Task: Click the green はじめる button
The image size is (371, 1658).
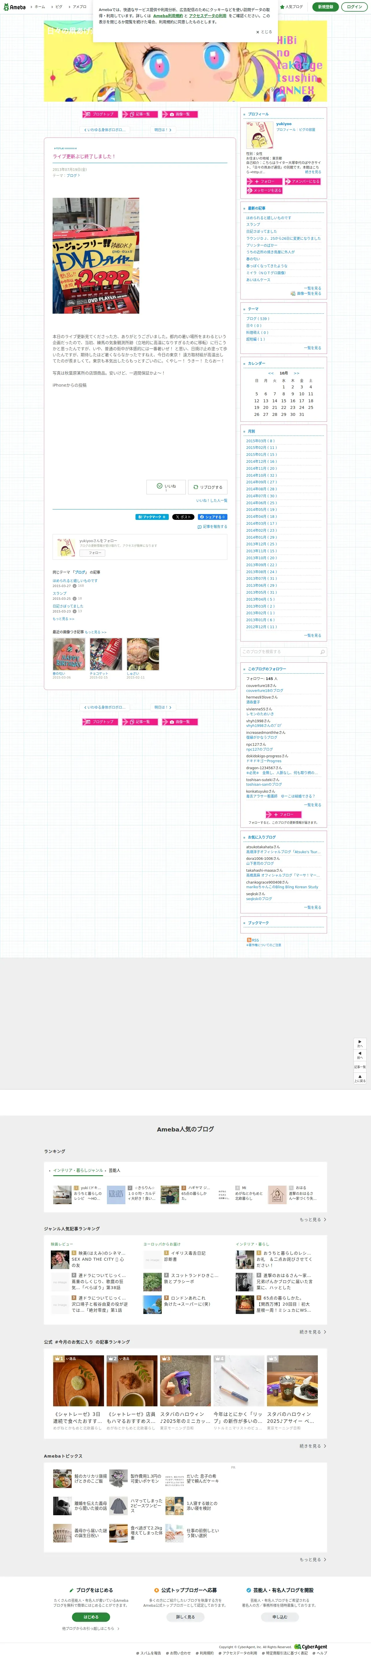Action: click(x=91, y=1617)
